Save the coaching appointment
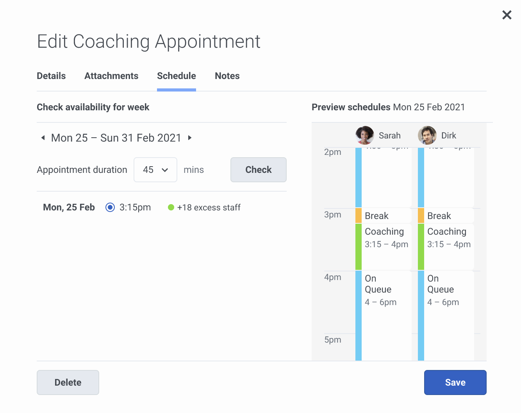The height and width of the screenshot is (413, 521). (x=455, y=382)
